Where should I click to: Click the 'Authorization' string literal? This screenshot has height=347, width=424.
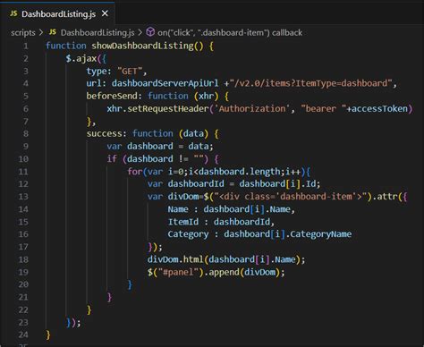(252, 108)
